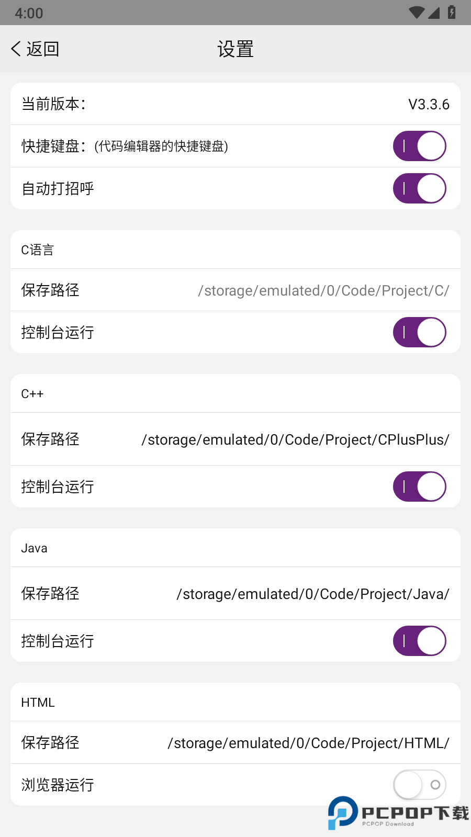Enable HTML browser run toggle

pos(419,785)
